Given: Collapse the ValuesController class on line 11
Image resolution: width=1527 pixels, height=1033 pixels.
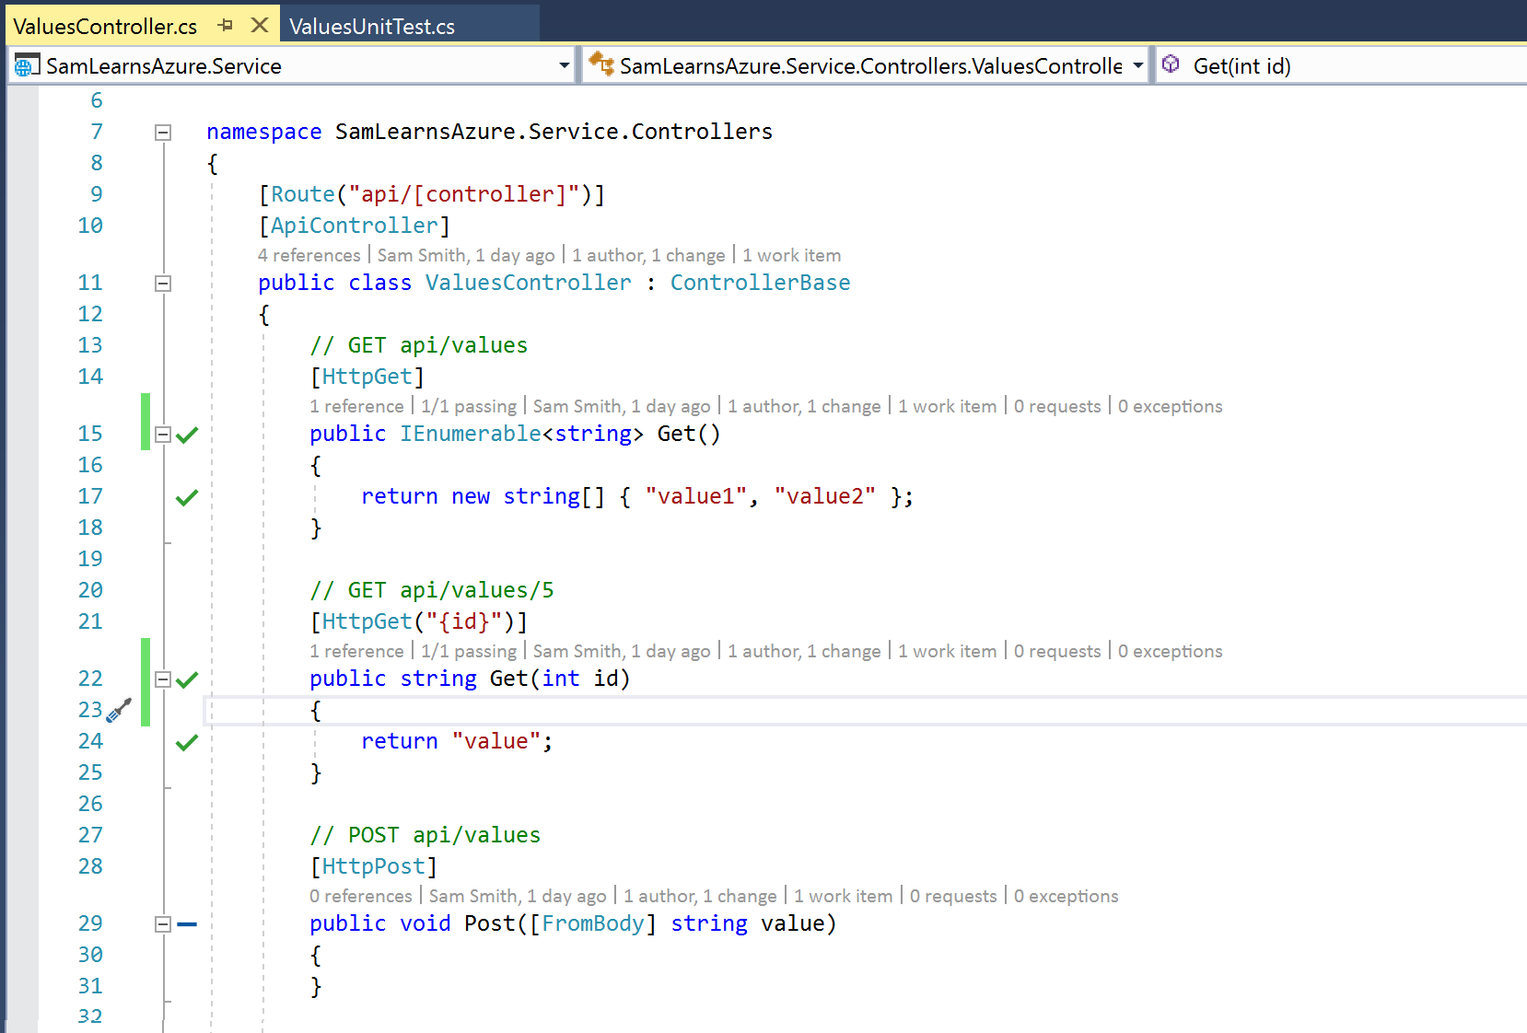Looking at the screenshot, I should coord(163,284).
